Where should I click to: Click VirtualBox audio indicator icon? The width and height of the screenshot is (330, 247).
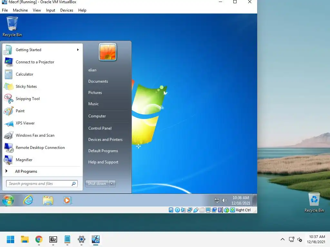click(x=183, y=210)
